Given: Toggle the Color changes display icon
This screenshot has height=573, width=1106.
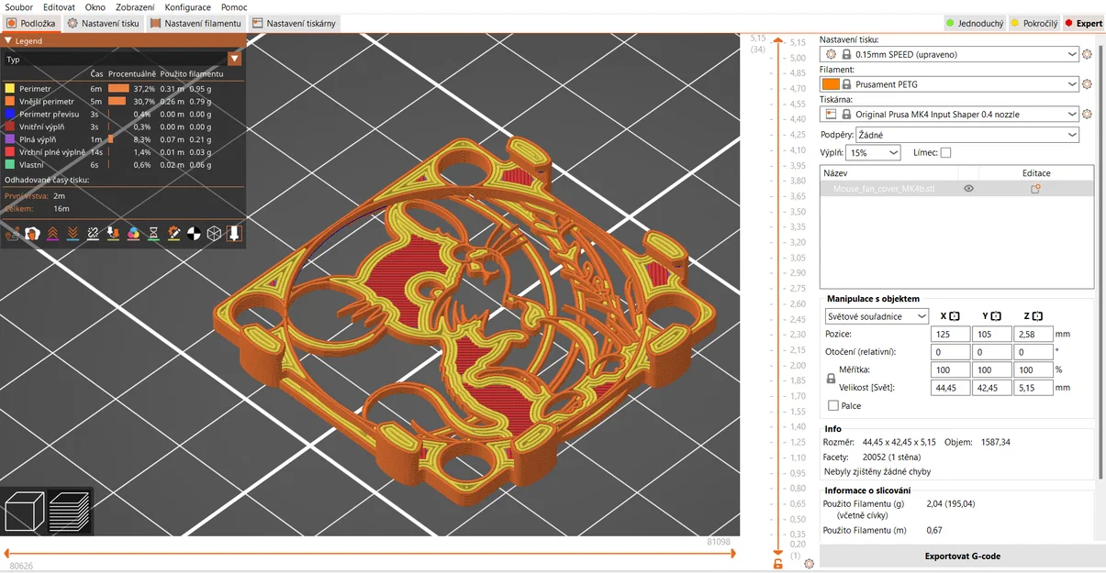Looking at the screenshot, I should point(134,234).
